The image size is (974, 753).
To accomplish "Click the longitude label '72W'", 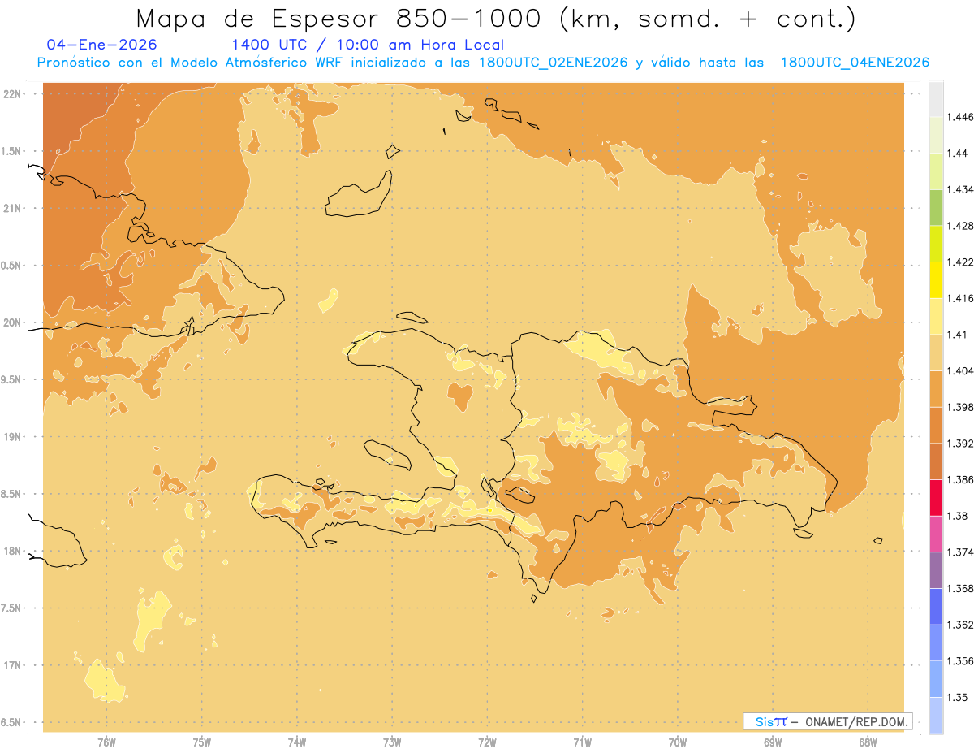I will coord(487,742).
